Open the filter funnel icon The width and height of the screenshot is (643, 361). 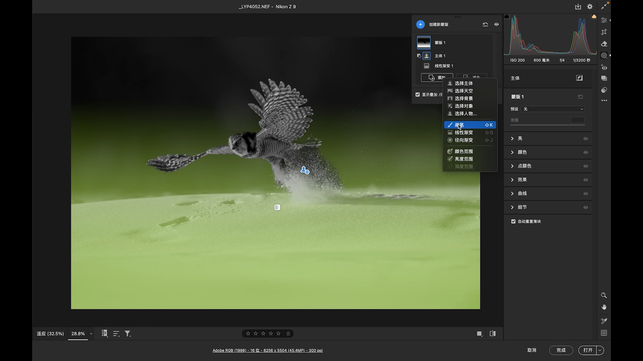point(128,334)
